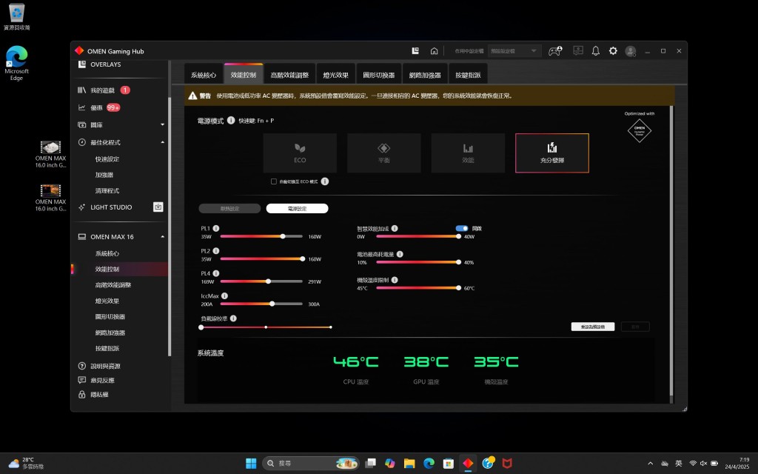The height and width of the screenshot is (474, 758).
Task: Click the taskbar search box
Action: pyautogui.click(x=311, y=464)
